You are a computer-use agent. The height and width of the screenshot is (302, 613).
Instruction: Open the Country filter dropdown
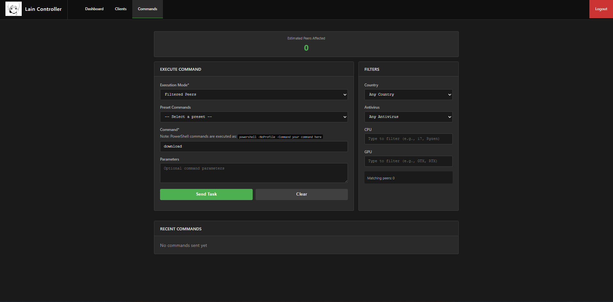[408, 95]
